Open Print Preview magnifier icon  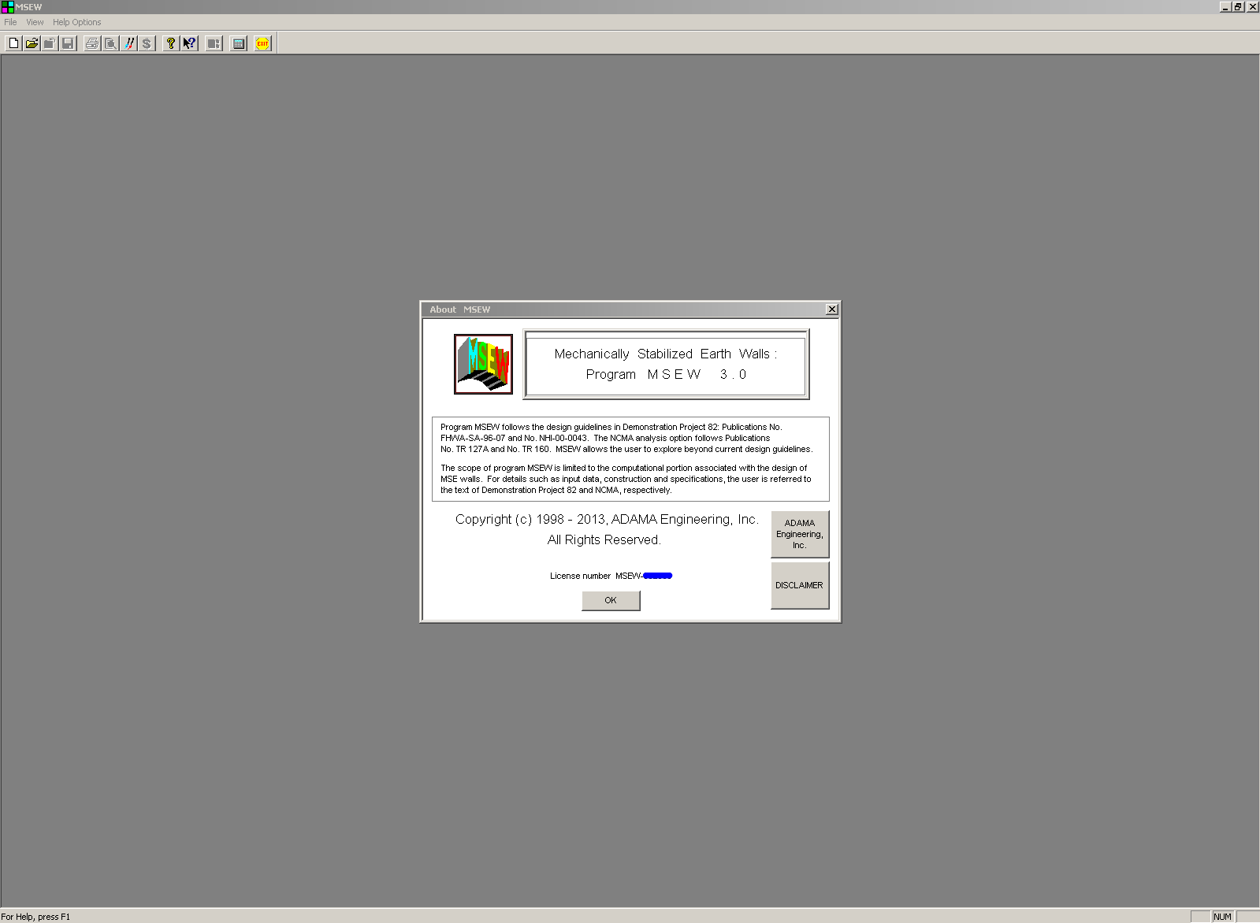(110, 43)
